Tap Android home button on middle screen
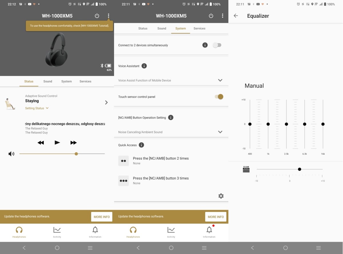Image resolution: width=343 pixels, height=254 pixels. 171,248
